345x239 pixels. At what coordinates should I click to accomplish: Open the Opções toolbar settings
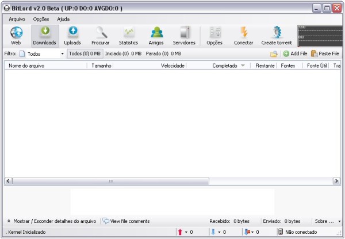214,36
